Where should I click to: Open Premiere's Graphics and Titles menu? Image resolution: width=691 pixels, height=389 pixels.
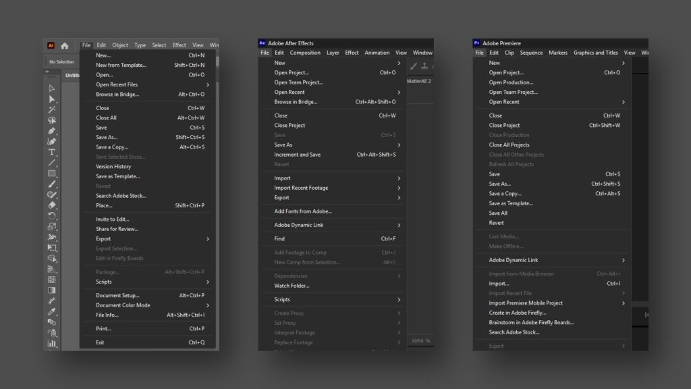[x=595, y=53]
